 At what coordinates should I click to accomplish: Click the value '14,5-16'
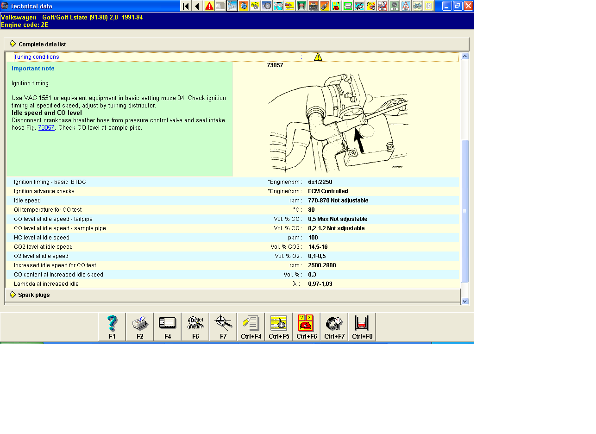point(318,247)
